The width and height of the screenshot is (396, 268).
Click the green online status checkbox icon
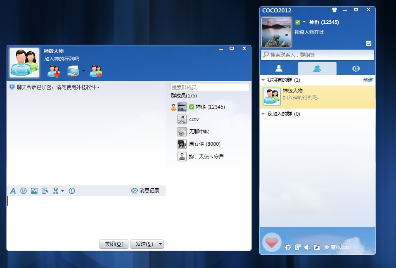tap(298, 22)
